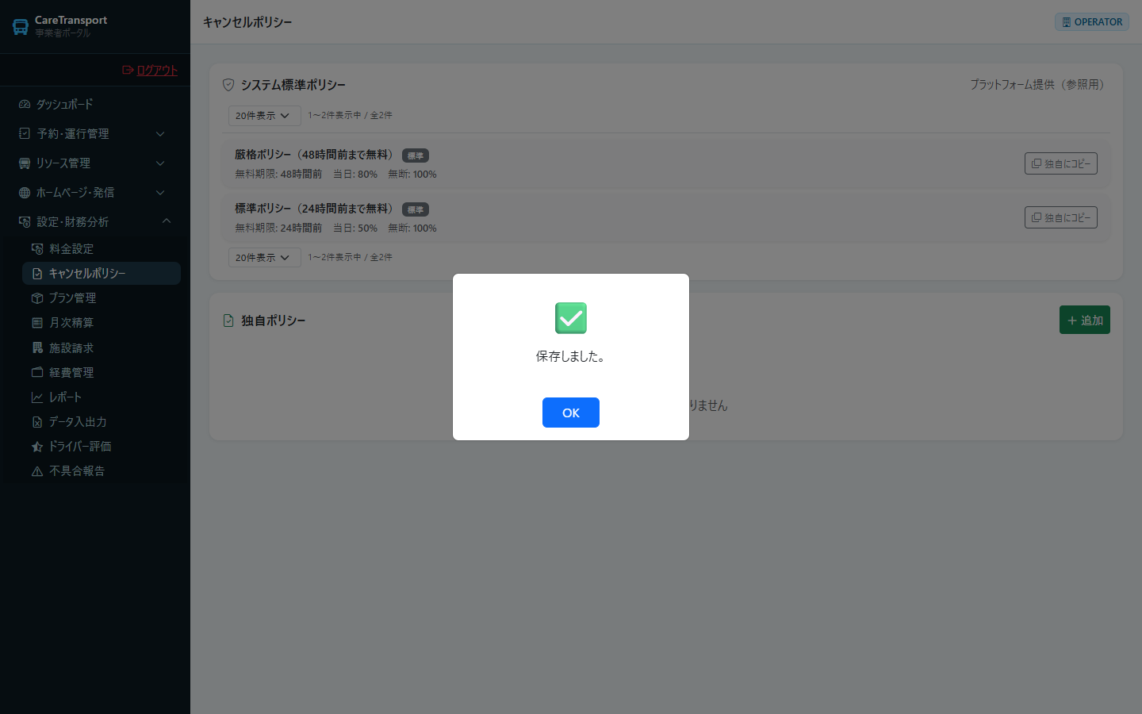Open the bottom 20件表示 page-size dropdown
1142x714 pixels.
(265, 257)
